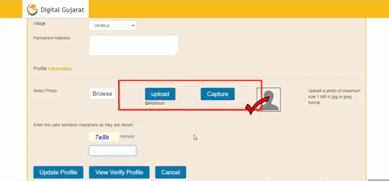Click the photo size limit hint text
The width and height of the screenshot is (389, 181).
334,97
